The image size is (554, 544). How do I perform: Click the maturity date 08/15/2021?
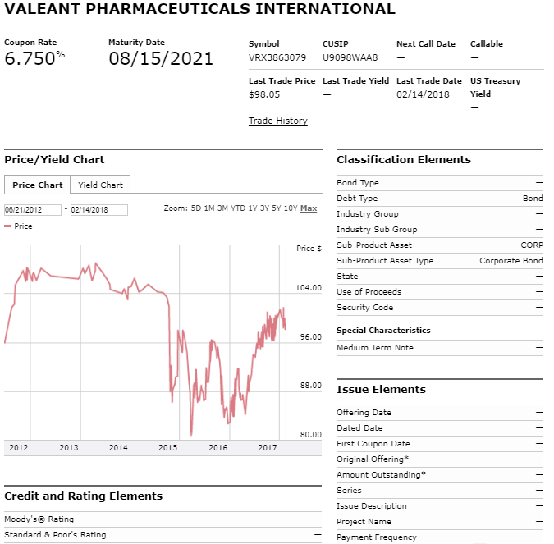pos(161,58)
